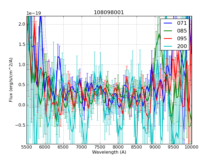Click the 1e-19 exponent label
The width and height of the screenshot is (213, 160).
[34, 13]
